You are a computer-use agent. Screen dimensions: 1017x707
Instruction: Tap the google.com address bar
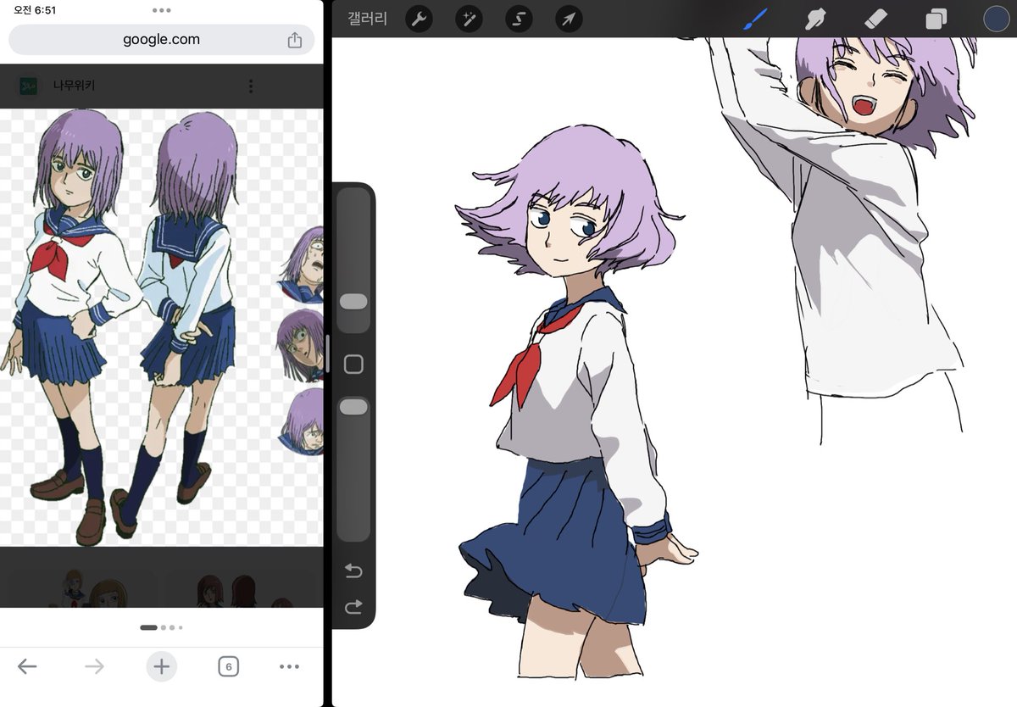(x=161, y=39)
